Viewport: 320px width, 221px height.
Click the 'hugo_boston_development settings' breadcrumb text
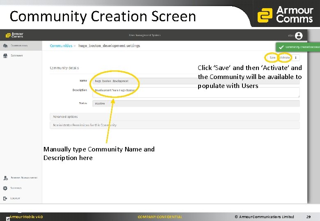(109, 46)
